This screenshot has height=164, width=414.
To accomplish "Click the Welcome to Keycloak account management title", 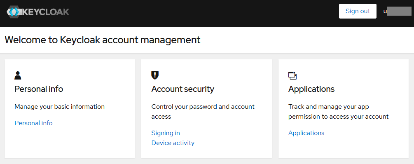I will [x=103, y=40].
